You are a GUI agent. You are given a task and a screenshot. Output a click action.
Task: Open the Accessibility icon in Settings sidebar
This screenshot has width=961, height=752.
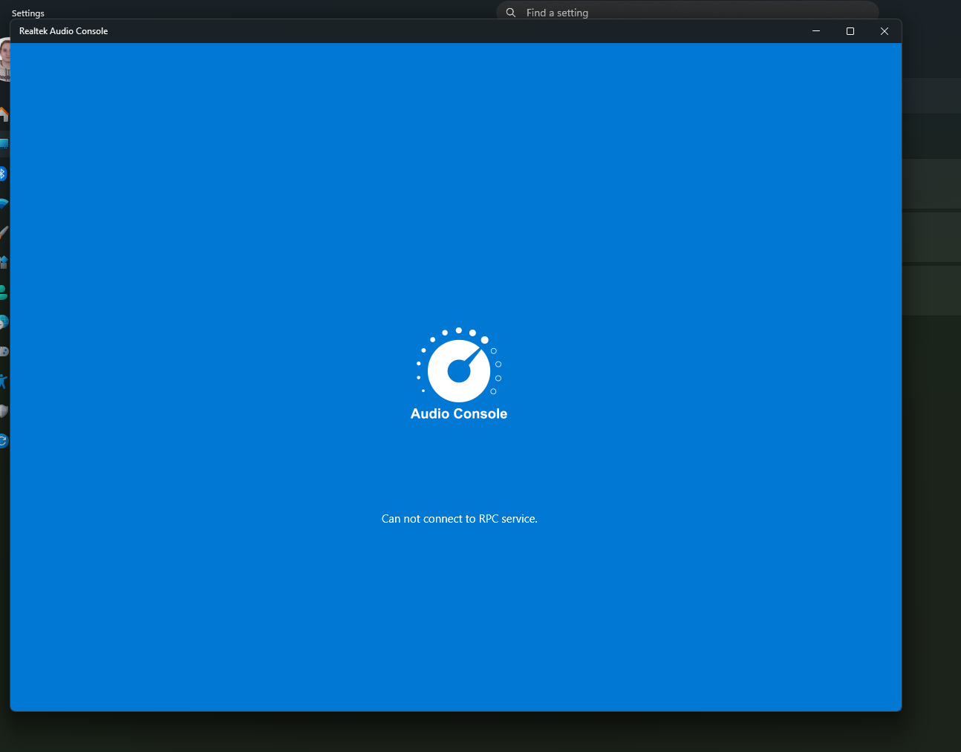tap(4, 382)
